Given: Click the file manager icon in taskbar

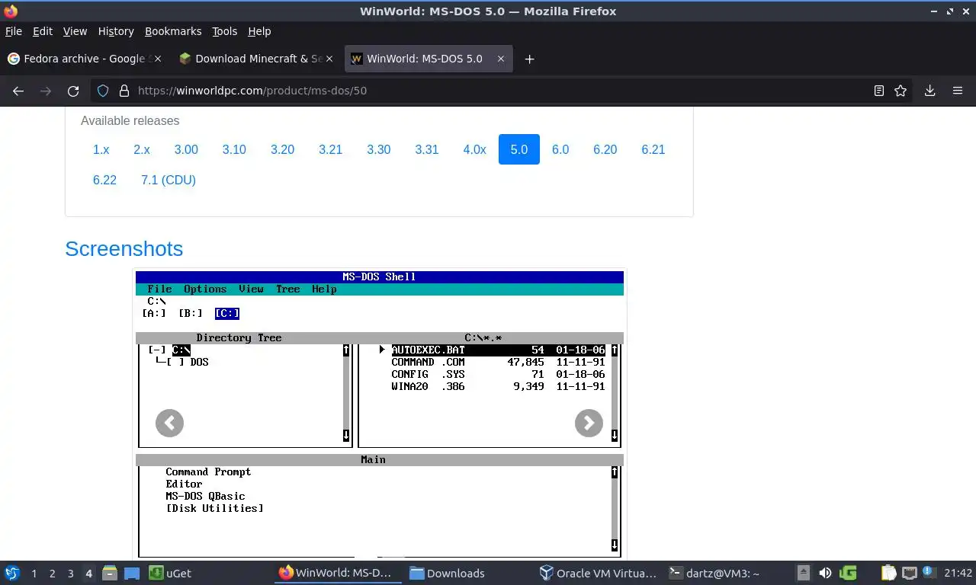Looking at the screenshot, I should click(x=109, y=573).
